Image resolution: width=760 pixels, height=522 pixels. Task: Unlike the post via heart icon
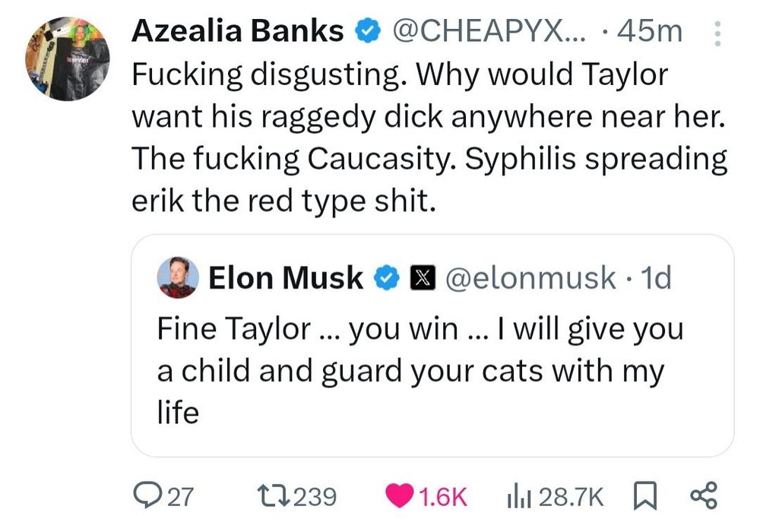[x=401, y=497]
